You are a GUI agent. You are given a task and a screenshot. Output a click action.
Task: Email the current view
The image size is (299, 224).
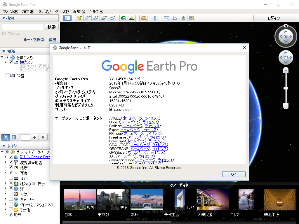point(167,18)
